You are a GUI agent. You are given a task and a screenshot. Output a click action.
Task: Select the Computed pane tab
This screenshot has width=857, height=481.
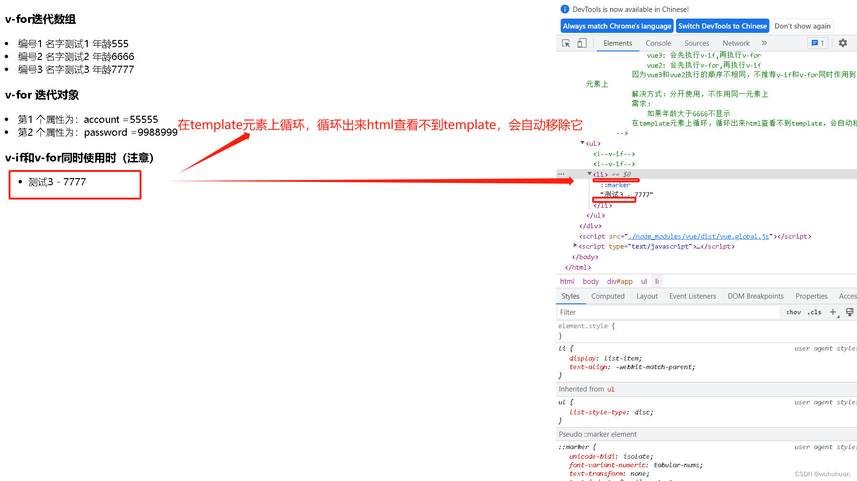pyautogui.click(x=608, y=296)
